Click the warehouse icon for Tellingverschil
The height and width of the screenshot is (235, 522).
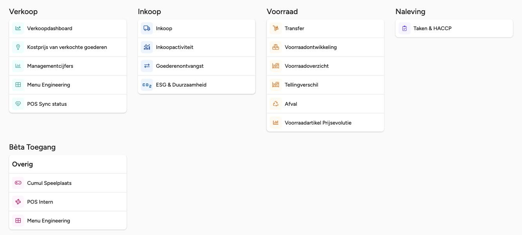pos(276,85)
